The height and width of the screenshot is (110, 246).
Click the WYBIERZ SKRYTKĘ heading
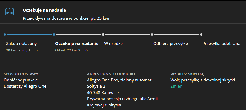pyautogui.click(x=187, y=74)
